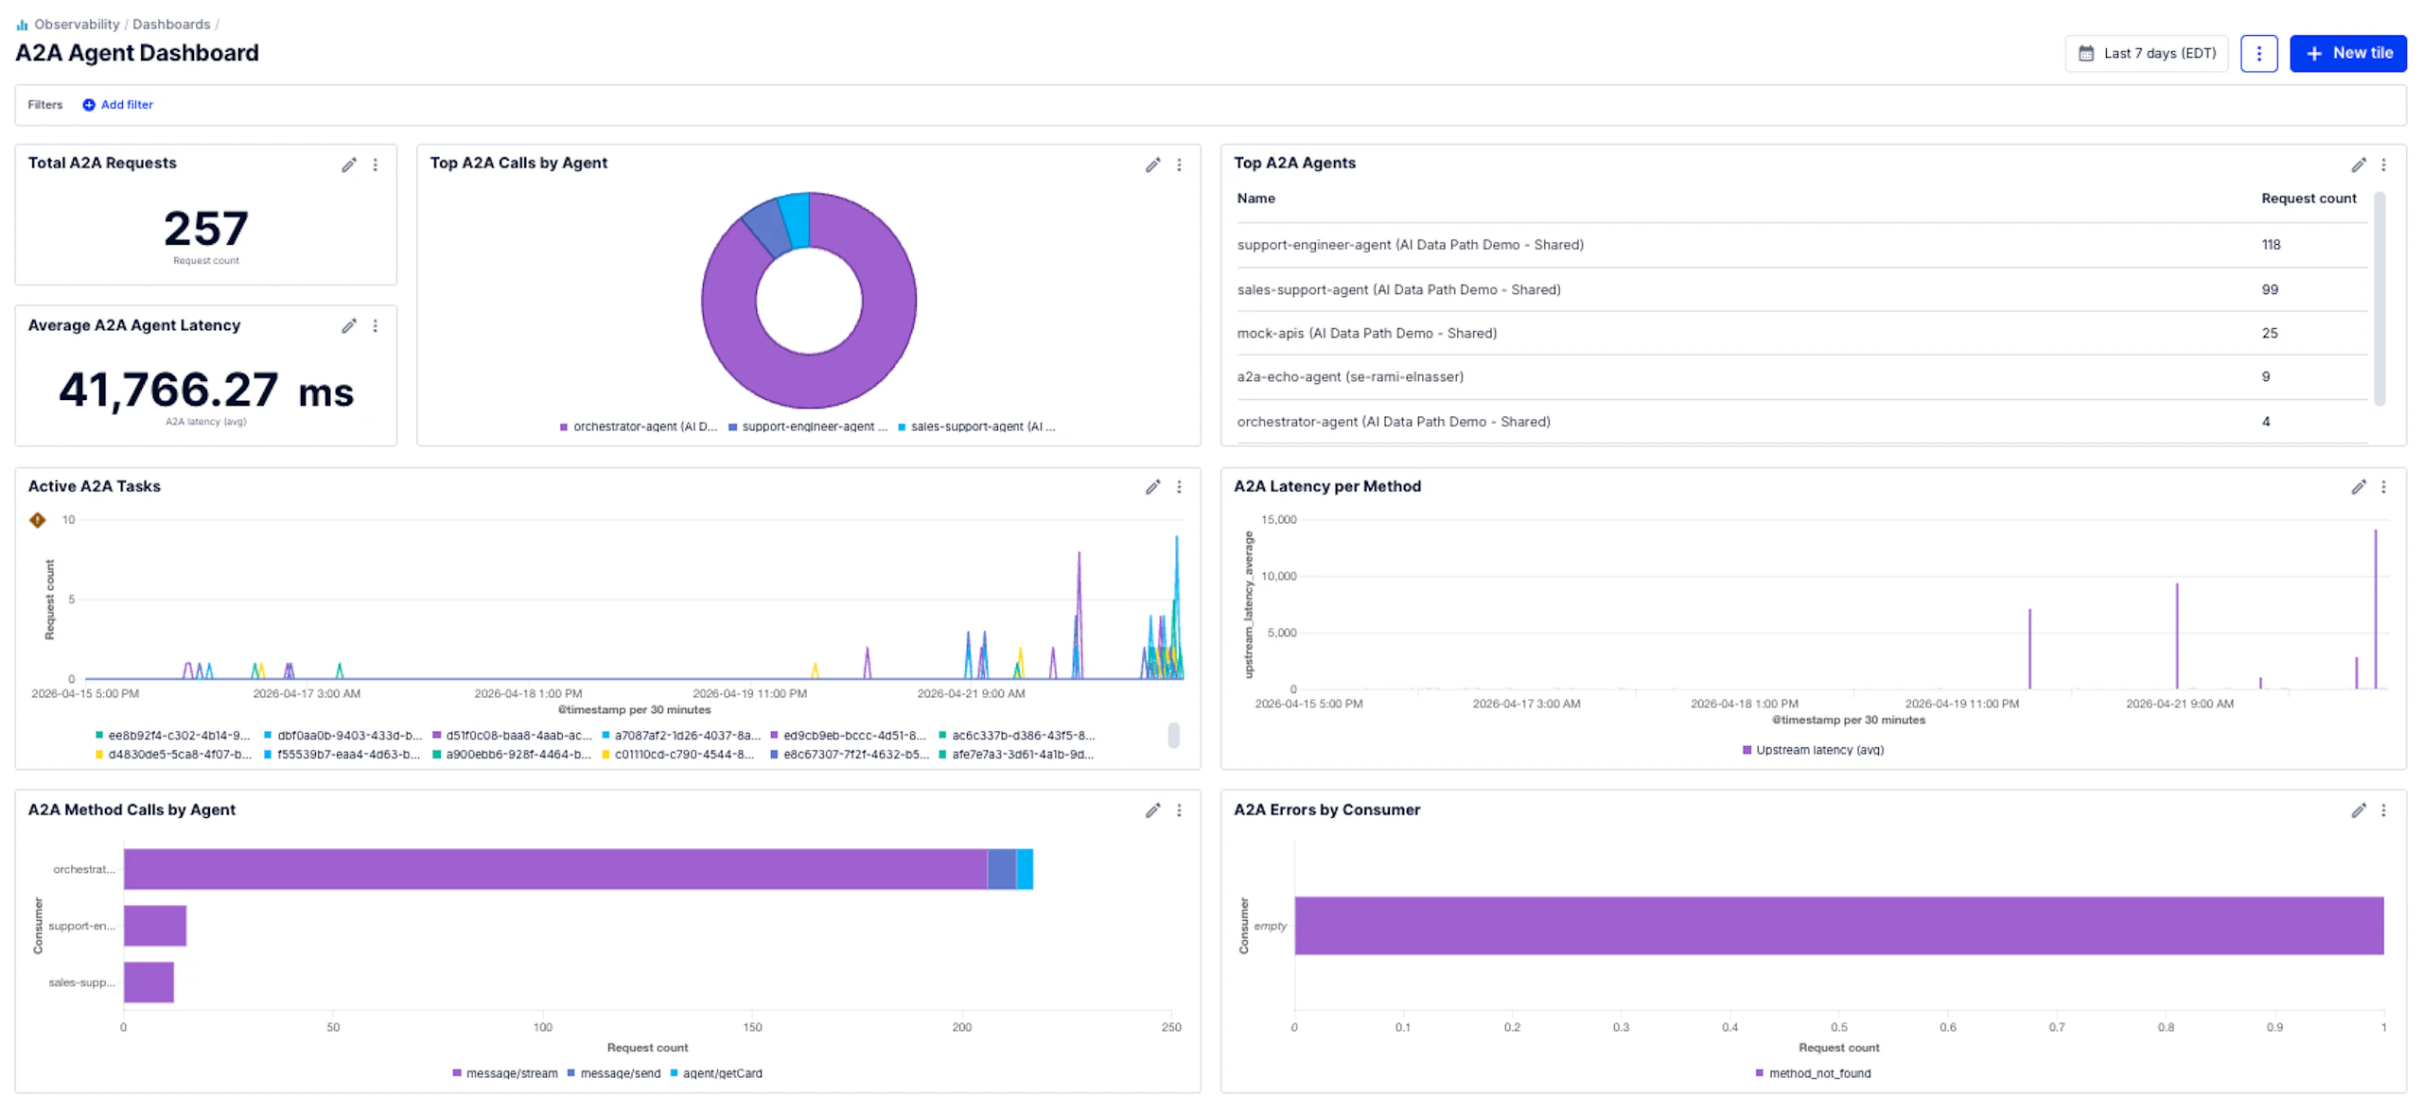The image size is (2422, 1114).
Task: Click the warning diamond on Active A2A Tasks
Action: pyautogui.click(x=38, y=520)
